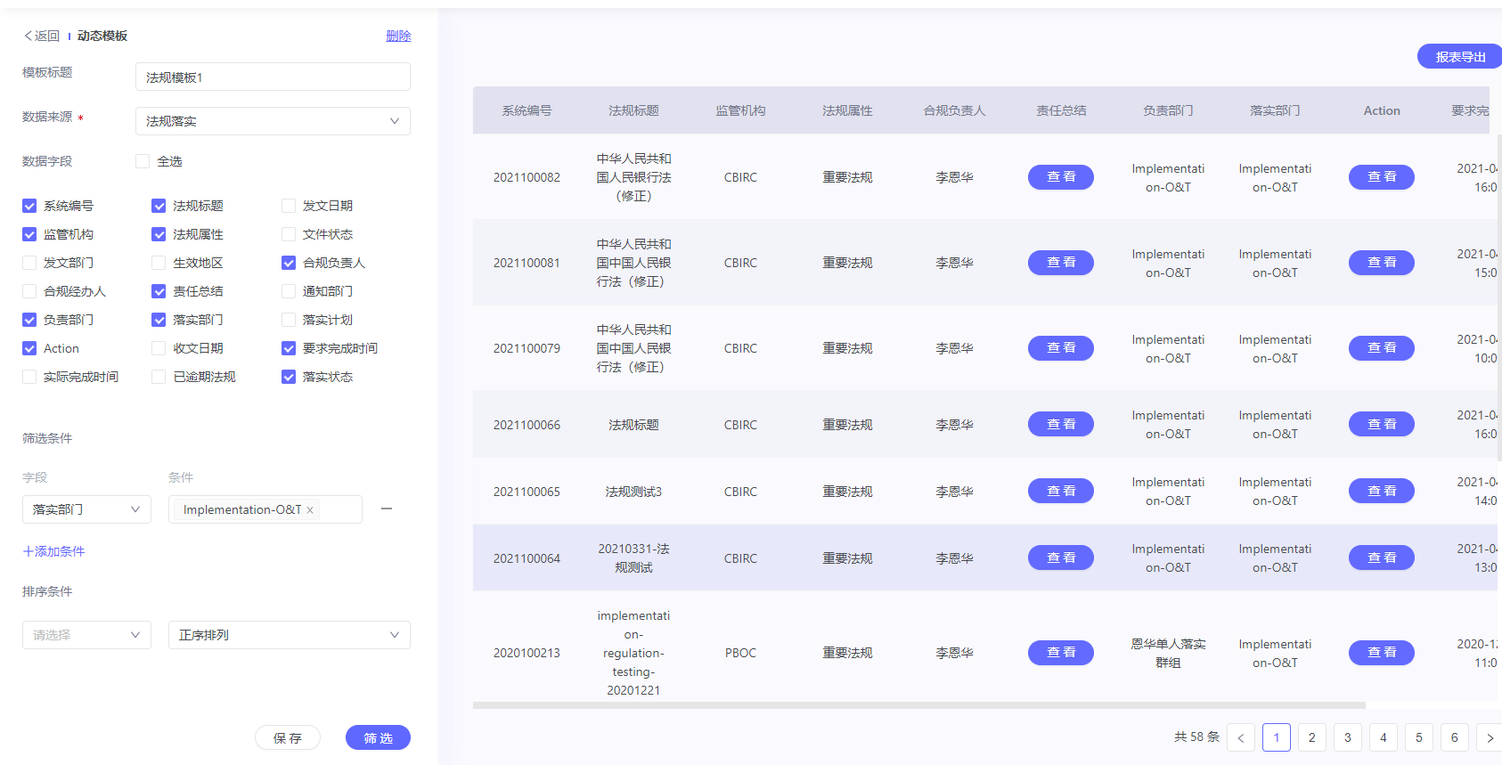Go to page 4
Screen dimensions: 1502x765
tap(1384, 737)
